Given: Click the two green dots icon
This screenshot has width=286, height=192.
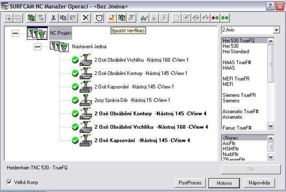Looking at the screenshot, I should (x=225, y=18).
